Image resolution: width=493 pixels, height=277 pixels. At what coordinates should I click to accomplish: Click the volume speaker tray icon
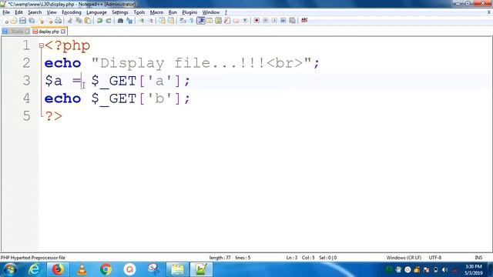[444, 270]
